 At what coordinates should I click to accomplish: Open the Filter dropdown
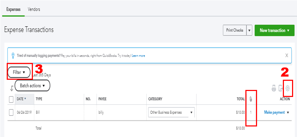click(19, 72)
